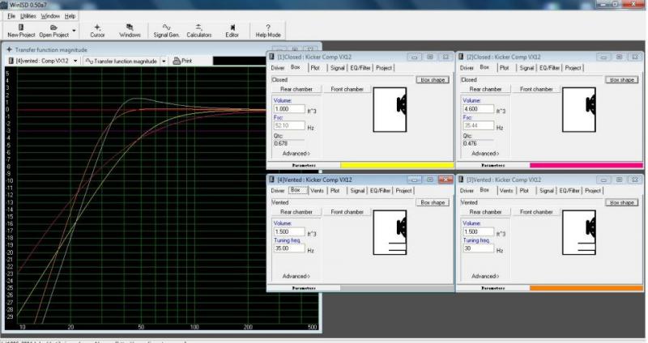Image resolution: width=648 pixels, height=343 pixels.
Task: Open the Transfer function magnitude dropdown
Action: 164,61
